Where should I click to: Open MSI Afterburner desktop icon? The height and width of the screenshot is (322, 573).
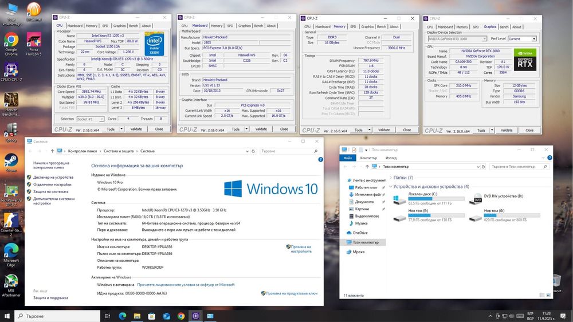(11, 286)
